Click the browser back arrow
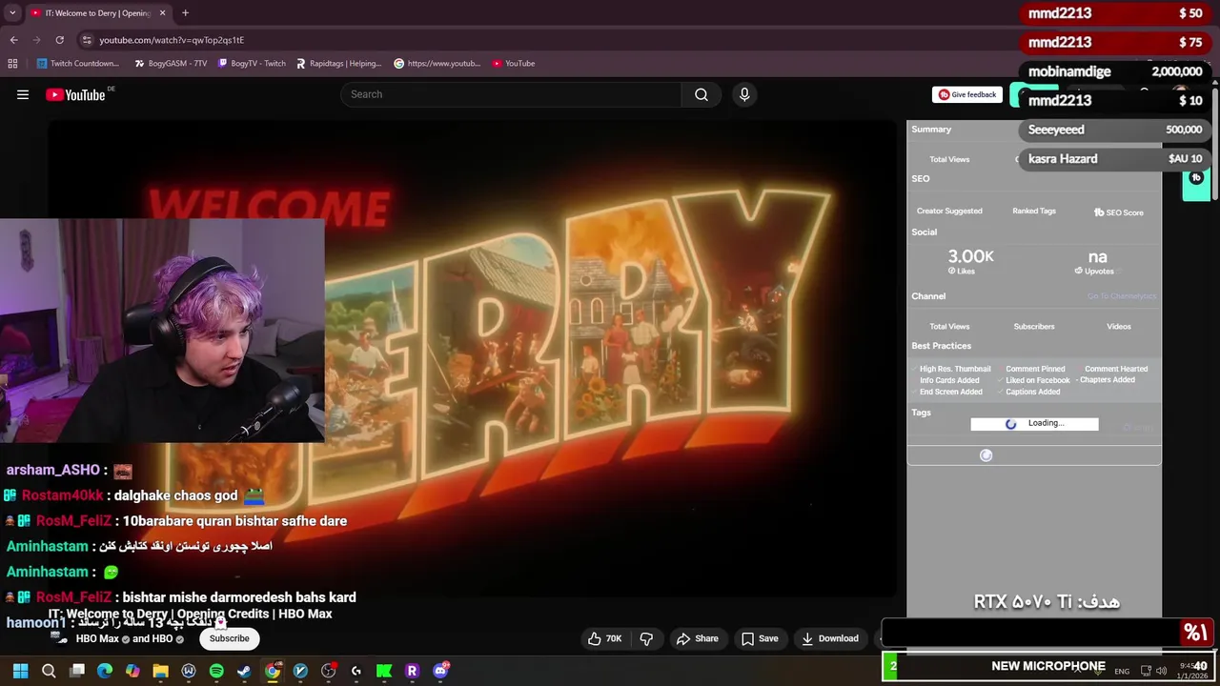Image resolution: width=1220 pixels, height=686 pixels. 13,40
